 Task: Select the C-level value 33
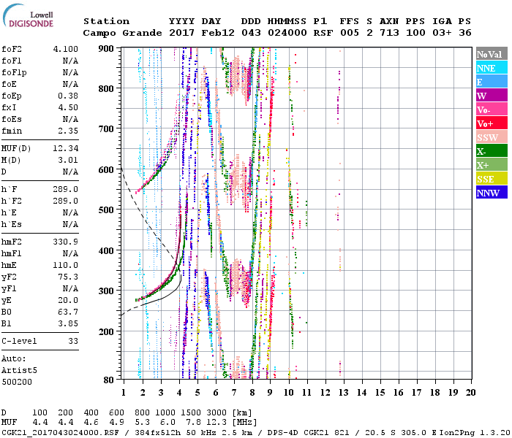click(x=73, y=341)
